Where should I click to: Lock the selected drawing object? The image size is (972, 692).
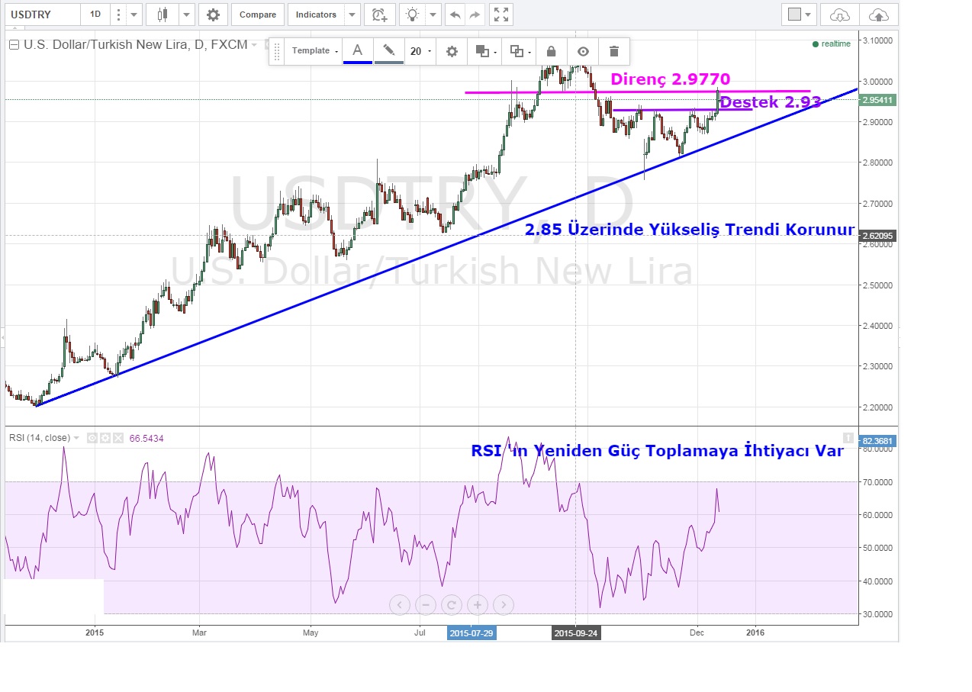point(551,51)
